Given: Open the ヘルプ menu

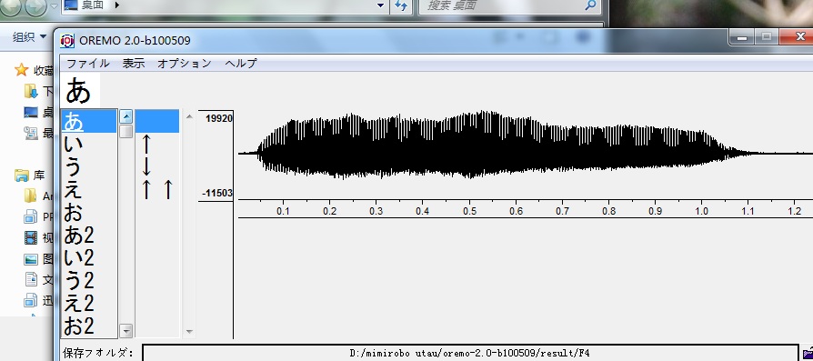Looking at the screenshot, I should pyautogui.click(x=241, y=64).
